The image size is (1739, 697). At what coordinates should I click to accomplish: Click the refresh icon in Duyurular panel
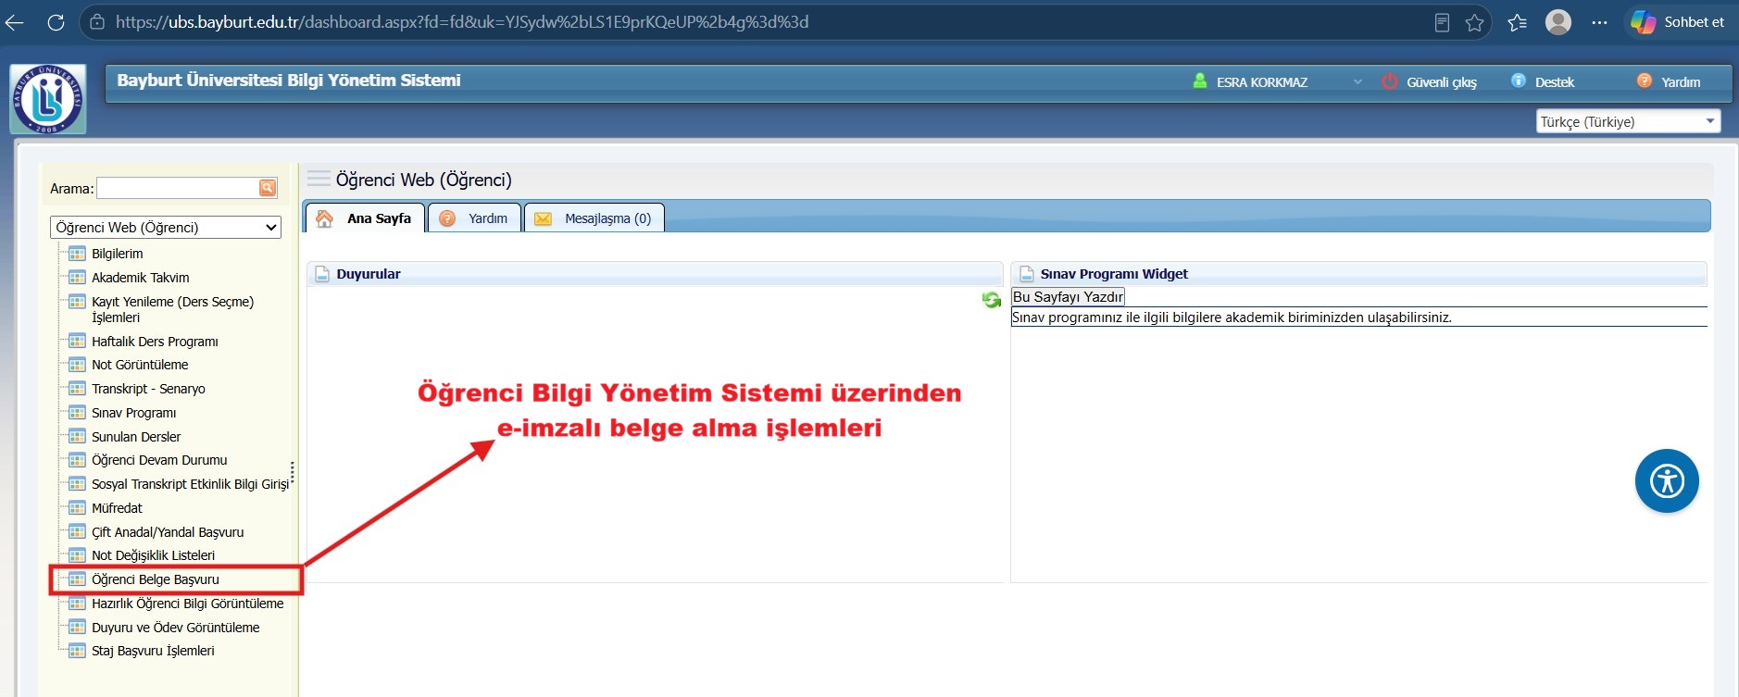(991, 300)
